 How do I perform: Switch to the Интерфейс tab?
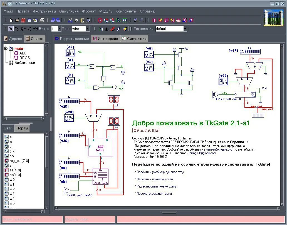105,39
